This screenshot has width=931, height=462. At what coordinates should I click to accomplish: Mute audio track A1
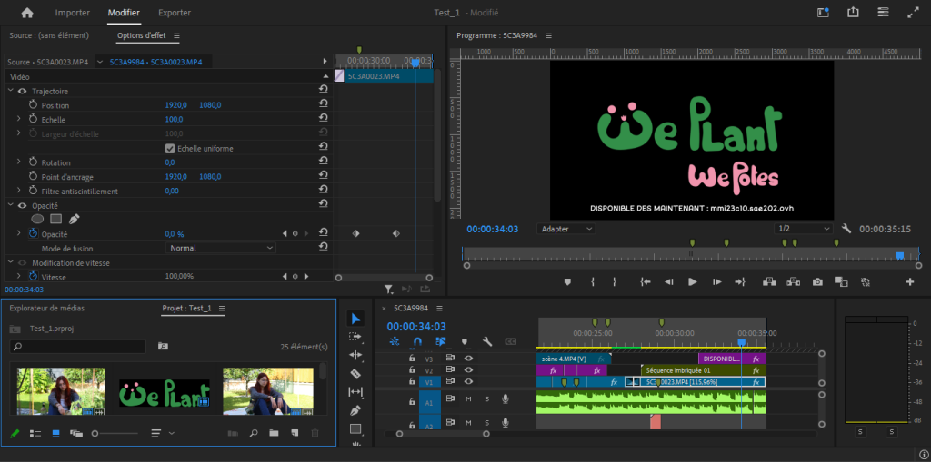(x=468, y=399)
